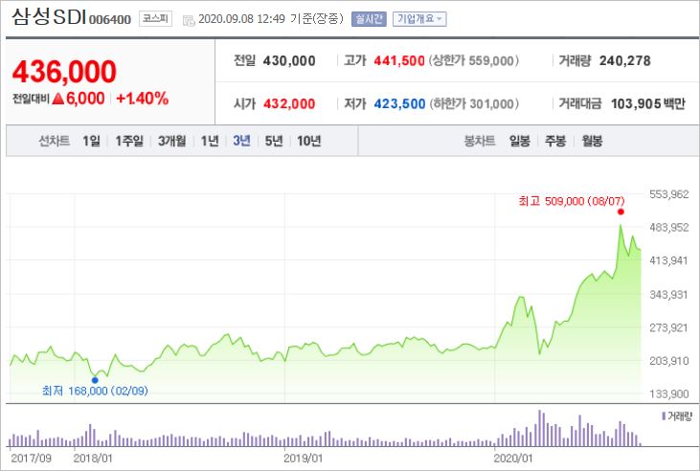
Task: Click the 203,910 y-axis label
Action: [x=668, y=361]
